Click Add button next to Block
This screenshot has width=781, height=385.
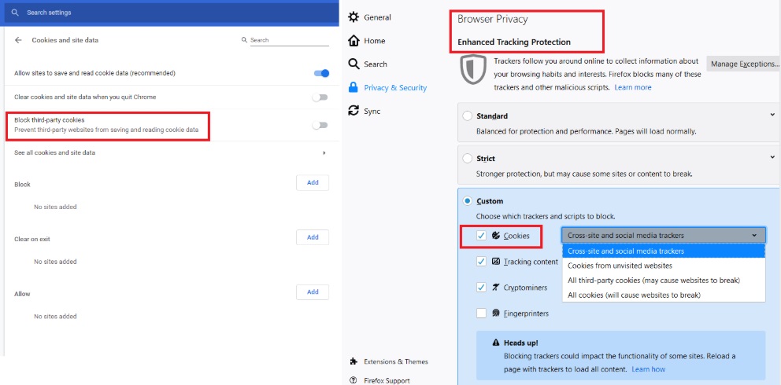[x=313, y=183]
